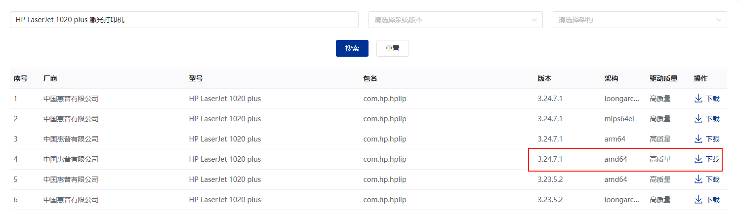This screenshot has width=739, height=213.
Task: Click 高质量 driver quality in row 4
Action: [x=660, y=159]
